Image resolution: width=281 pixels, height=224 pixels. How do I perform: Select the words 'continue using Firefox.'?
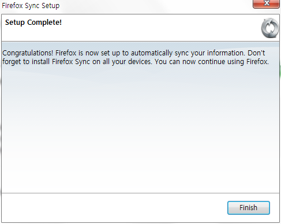point(233,62)
